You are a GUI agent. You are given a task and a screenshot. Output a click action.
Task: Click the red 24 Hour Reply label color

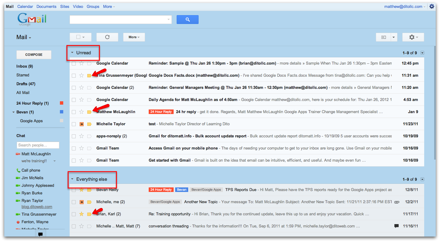click(62, 103)
